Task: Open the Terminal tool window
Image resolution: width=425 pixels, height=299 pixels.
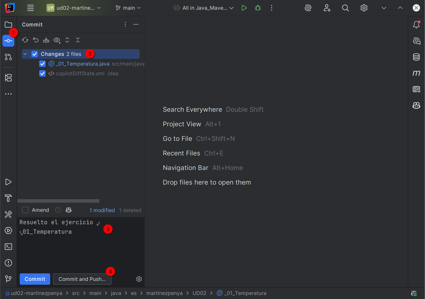Action: pos(8,247)
